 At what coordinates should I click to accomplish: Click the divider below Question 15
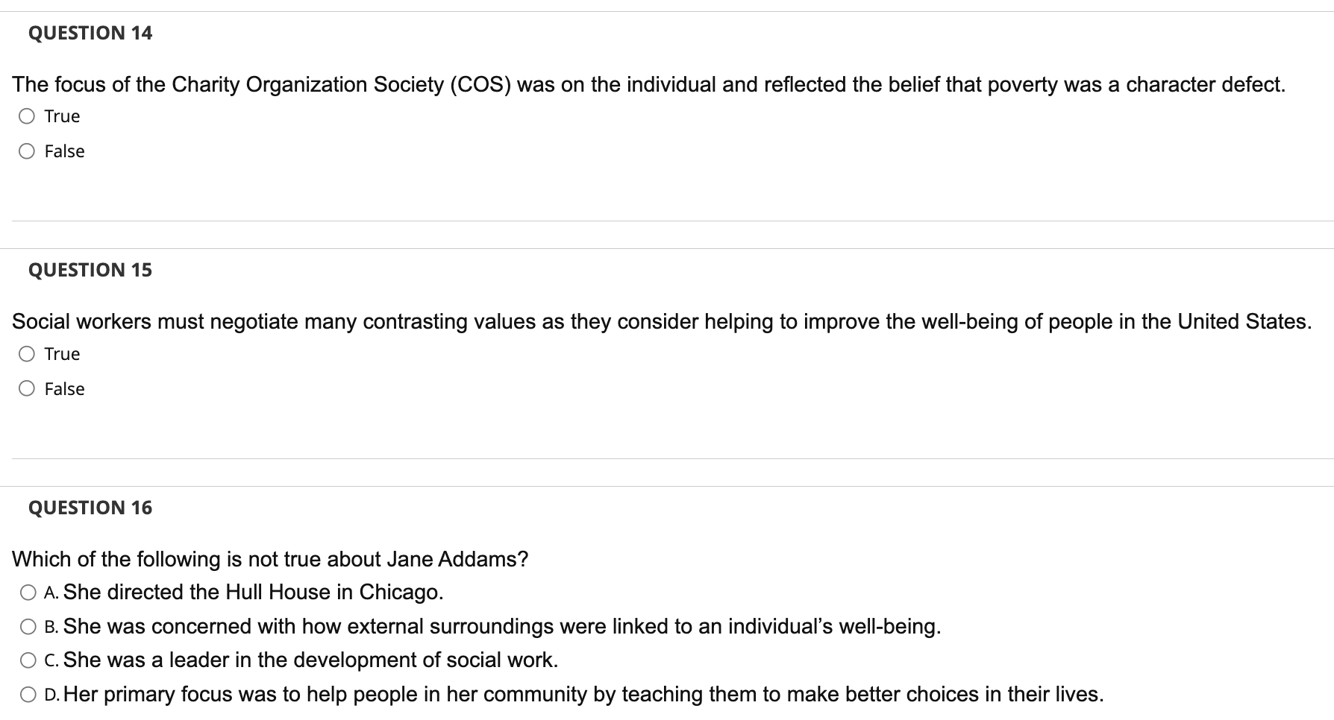pyautogui.click(x=667, y=458)
